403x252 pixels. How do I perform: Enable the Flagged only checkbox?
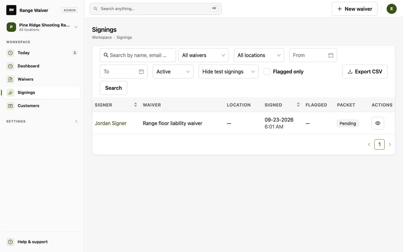pyautogui.click(x=267, y=72)
